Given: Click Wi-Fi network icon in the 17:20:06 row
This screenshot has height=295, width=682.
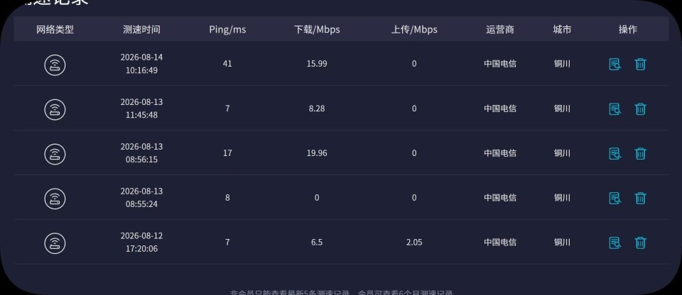Looking at the screenshot, I should tap(55, 243).
